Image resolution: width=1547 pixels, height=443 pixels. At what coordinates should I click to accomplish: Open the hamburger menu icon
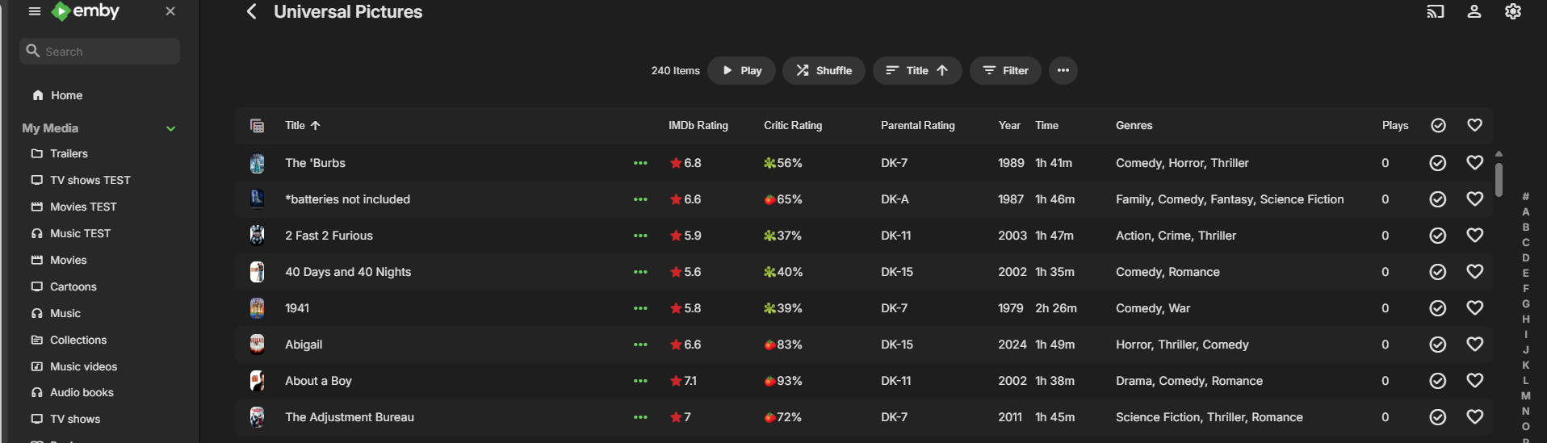(34, 11)
